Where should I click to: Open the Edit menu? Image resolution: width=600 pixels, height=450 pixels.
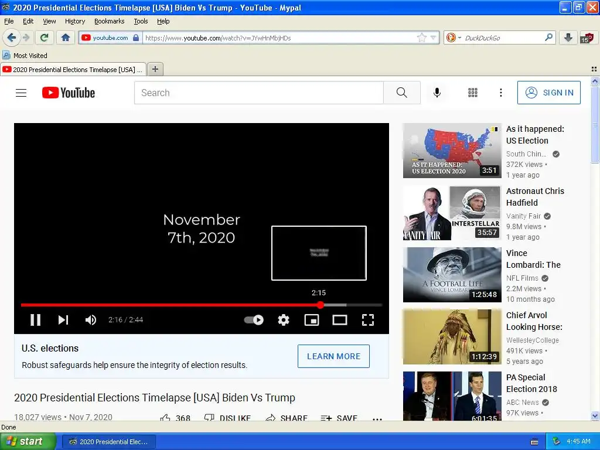point(28,21)
